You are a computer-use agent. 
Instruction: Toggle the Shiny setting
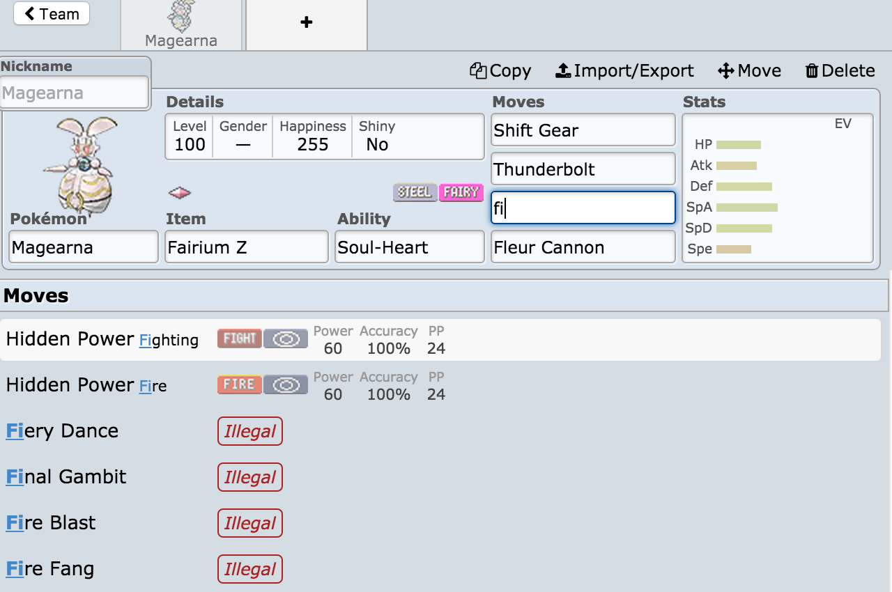(377, 137)
